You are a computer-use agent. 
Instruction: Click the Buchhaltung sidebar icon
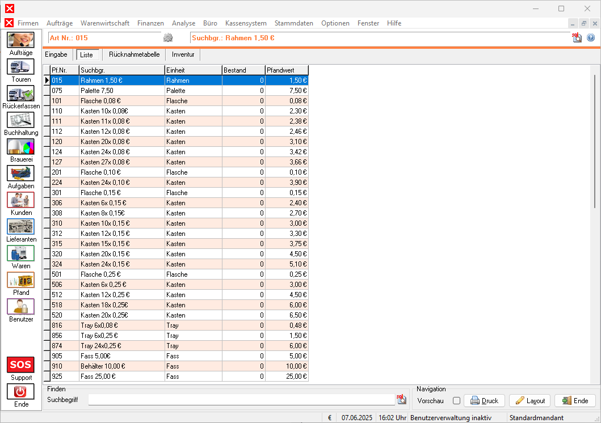(20, 120)
